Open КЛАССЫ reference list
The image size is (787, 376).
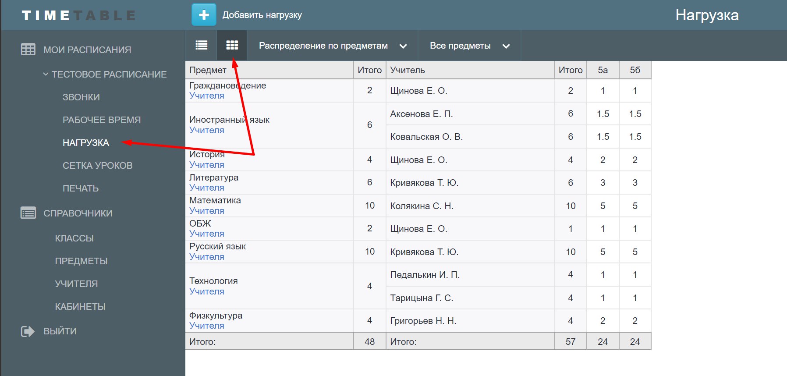tap(74, 238)
